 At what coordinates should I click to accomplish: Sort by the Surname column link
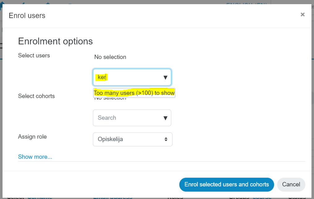pos(40,198)
